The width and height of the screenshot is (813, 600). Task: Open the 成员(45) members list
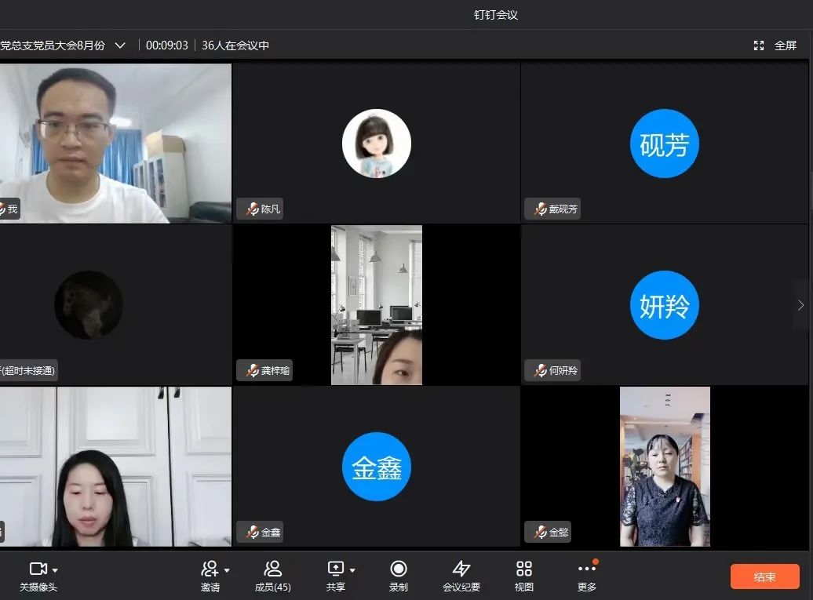(x=273, y=576)
